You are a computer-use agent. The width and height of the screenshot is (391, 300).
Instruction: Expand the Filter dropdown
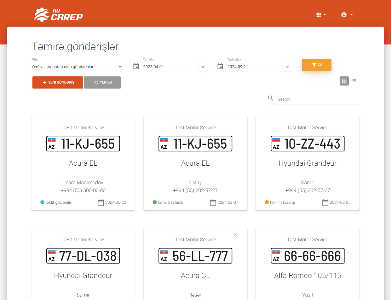pos(77,67)
